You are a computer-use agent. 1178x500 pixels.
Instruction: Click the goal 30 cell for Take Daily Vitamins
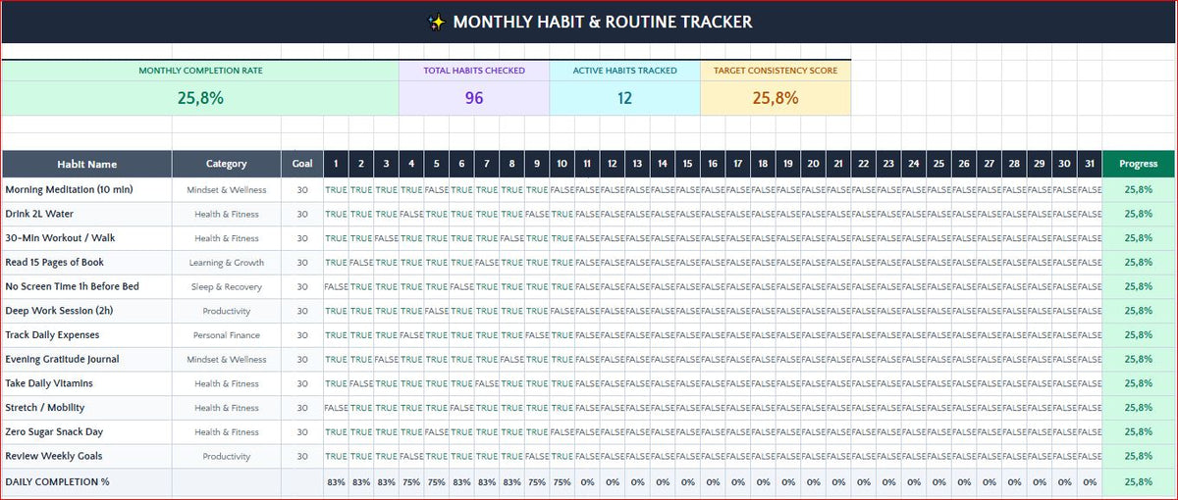pyautogui.click(x=302, y=383)
